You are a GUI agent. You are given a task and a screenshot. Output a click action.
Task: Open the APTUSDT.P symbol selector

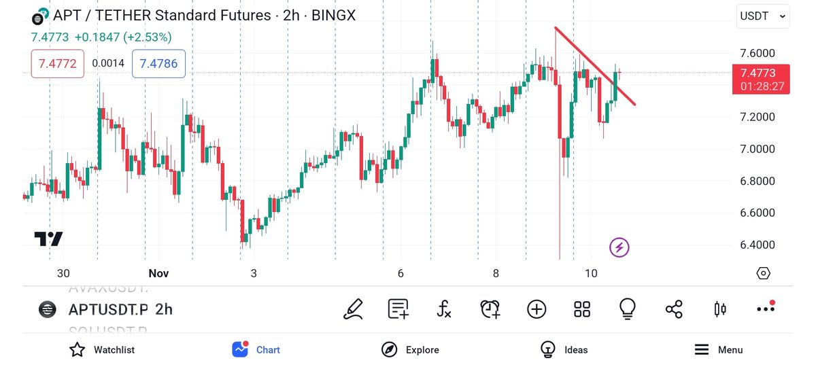tap(107, 309)
